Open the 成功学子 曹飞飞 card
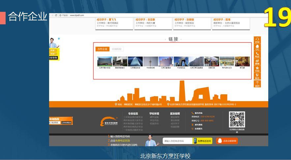Screen dimensions: 291x160 (x=114, y=24)
